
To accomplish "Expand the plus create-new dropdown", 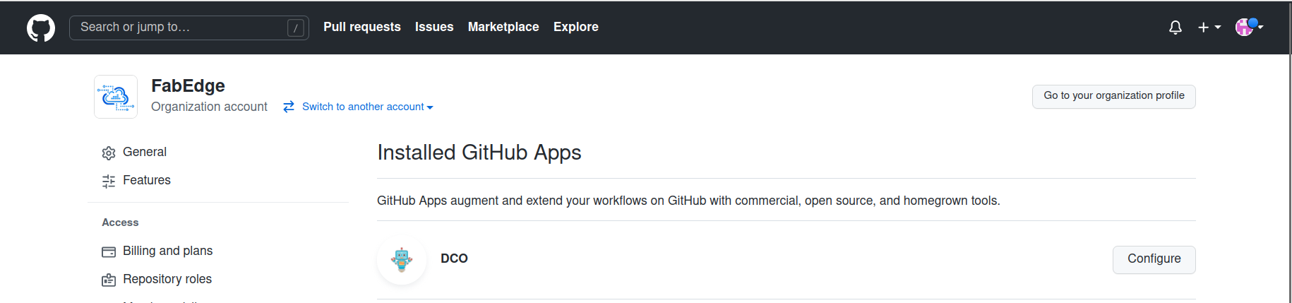I will 1209,28.
